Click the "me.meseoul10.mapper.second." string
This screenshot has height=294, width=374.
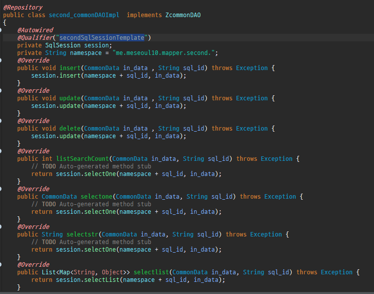pyautogui.click(x=164, y=53)
